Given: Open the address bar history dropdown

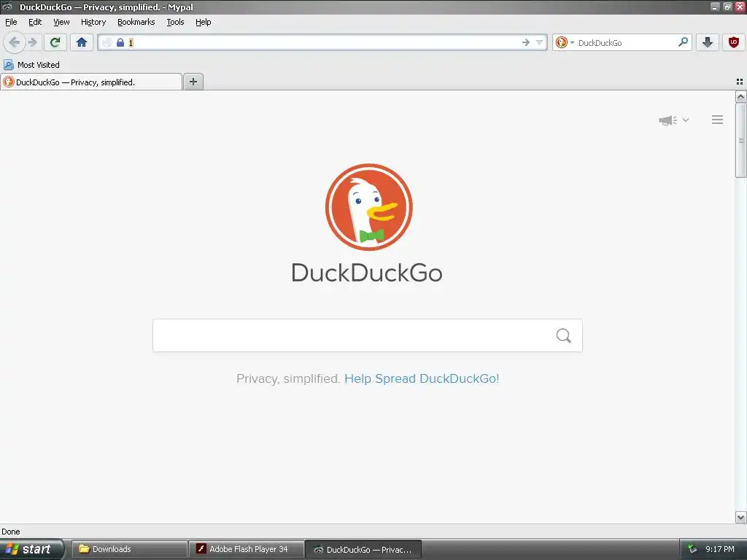Looking at the screenshot, I should (x=539, y=42).
